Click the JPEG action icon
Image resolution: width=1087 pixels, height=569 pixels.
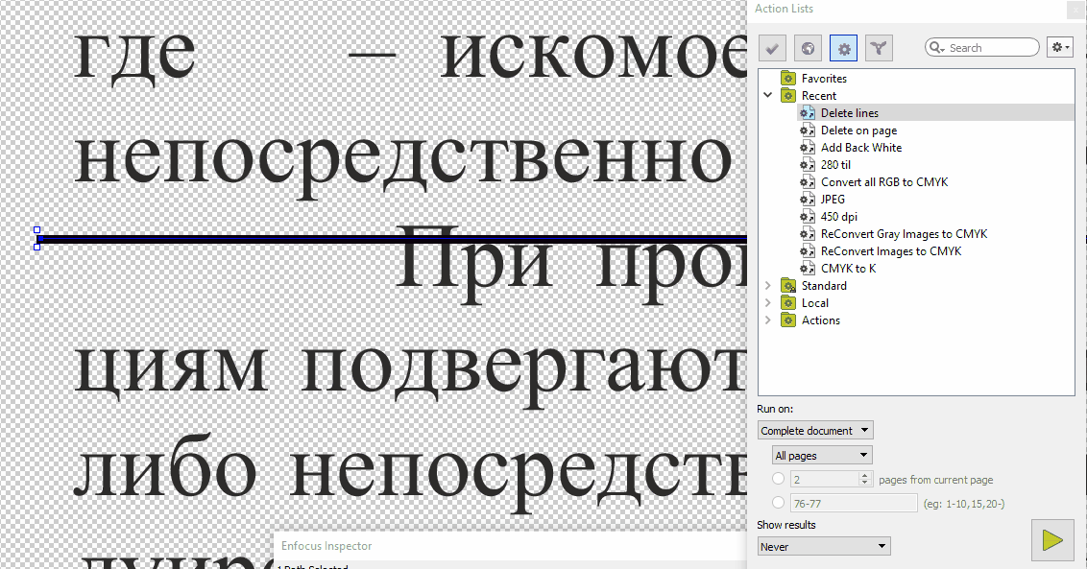[x=808, y=200]
